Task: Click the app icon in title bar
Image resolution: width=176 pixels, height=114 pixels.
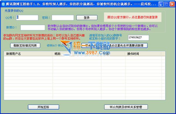Action: click(3, 4)
